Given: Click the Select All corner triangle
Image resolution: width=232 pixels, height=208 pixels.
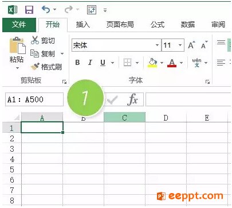Looking at the screenshot, I should click(17, 117).
